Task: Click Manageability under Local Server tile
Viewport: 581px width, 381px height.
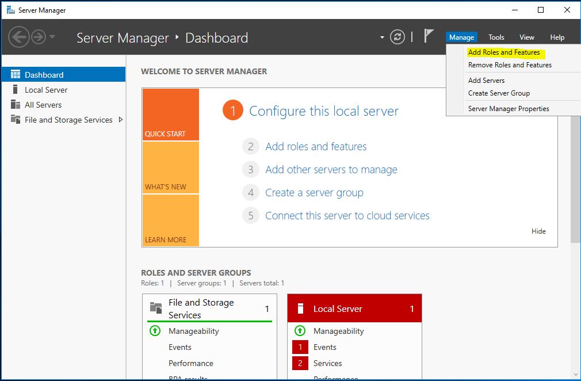Action: [x=338, y=331]
